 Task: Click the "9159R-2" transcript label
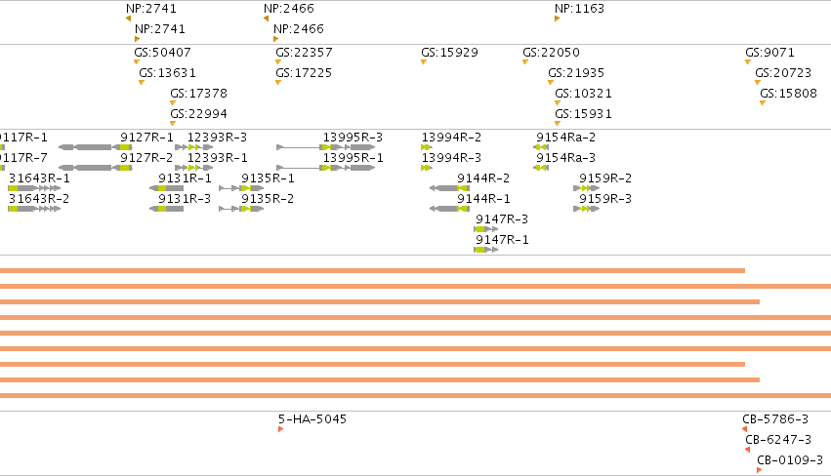(605, 178)
